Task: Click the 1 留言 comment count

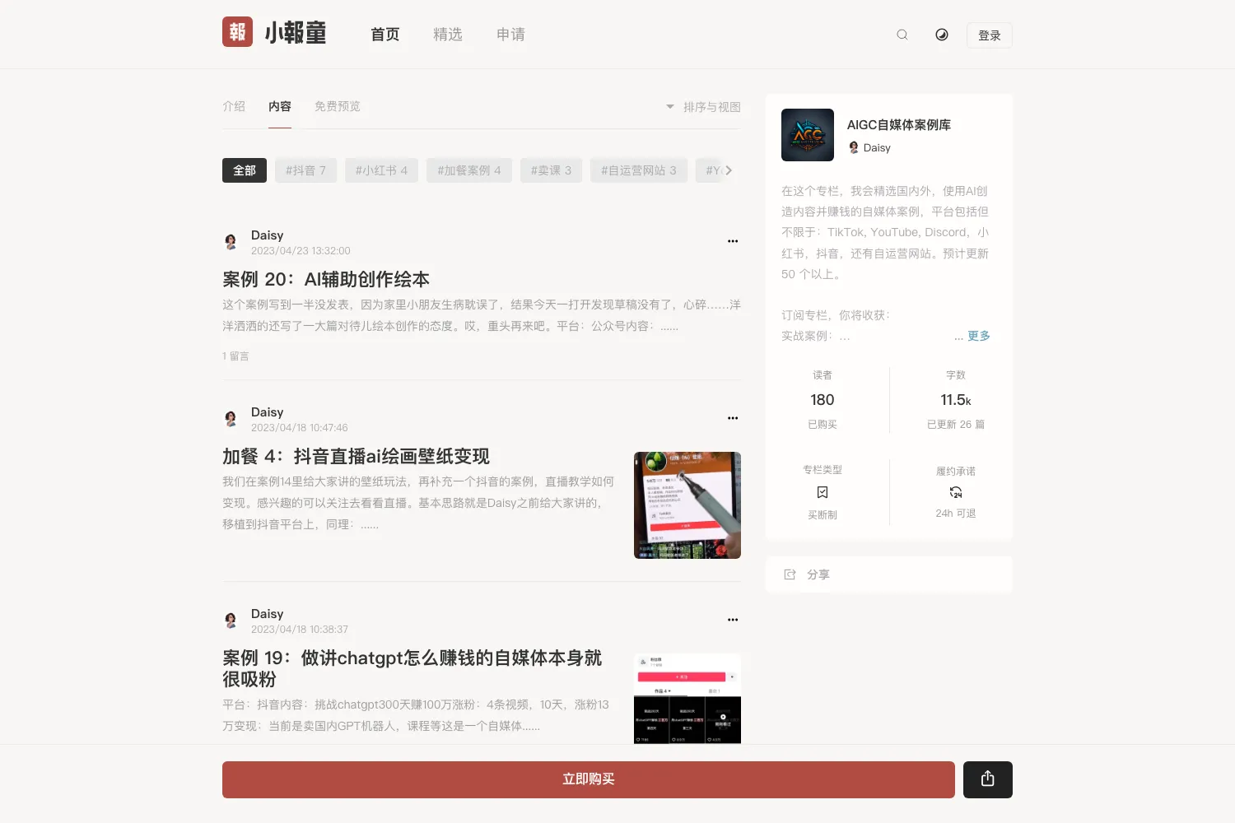Action: pos(235,356)
